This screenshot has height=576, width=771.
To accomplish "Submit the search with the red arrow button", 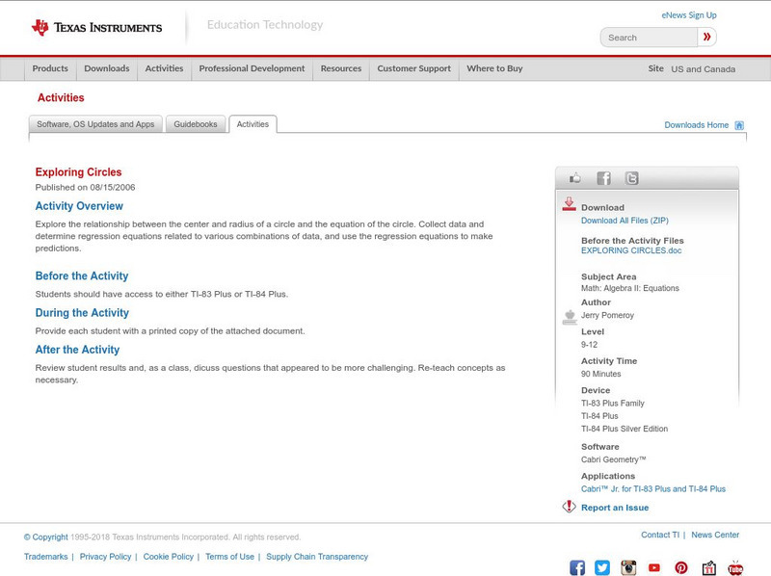I will click(706, 36).
